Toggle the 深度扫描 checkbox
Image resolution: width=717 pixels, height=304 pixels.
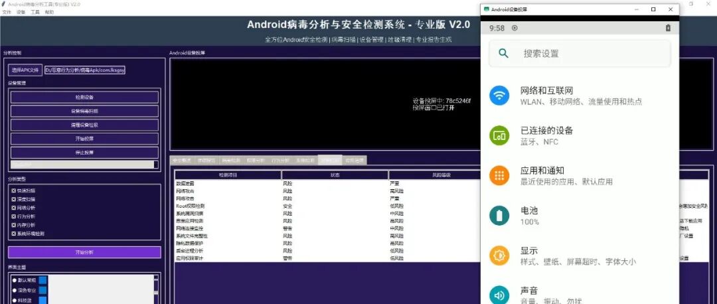[x=14, y=199]
